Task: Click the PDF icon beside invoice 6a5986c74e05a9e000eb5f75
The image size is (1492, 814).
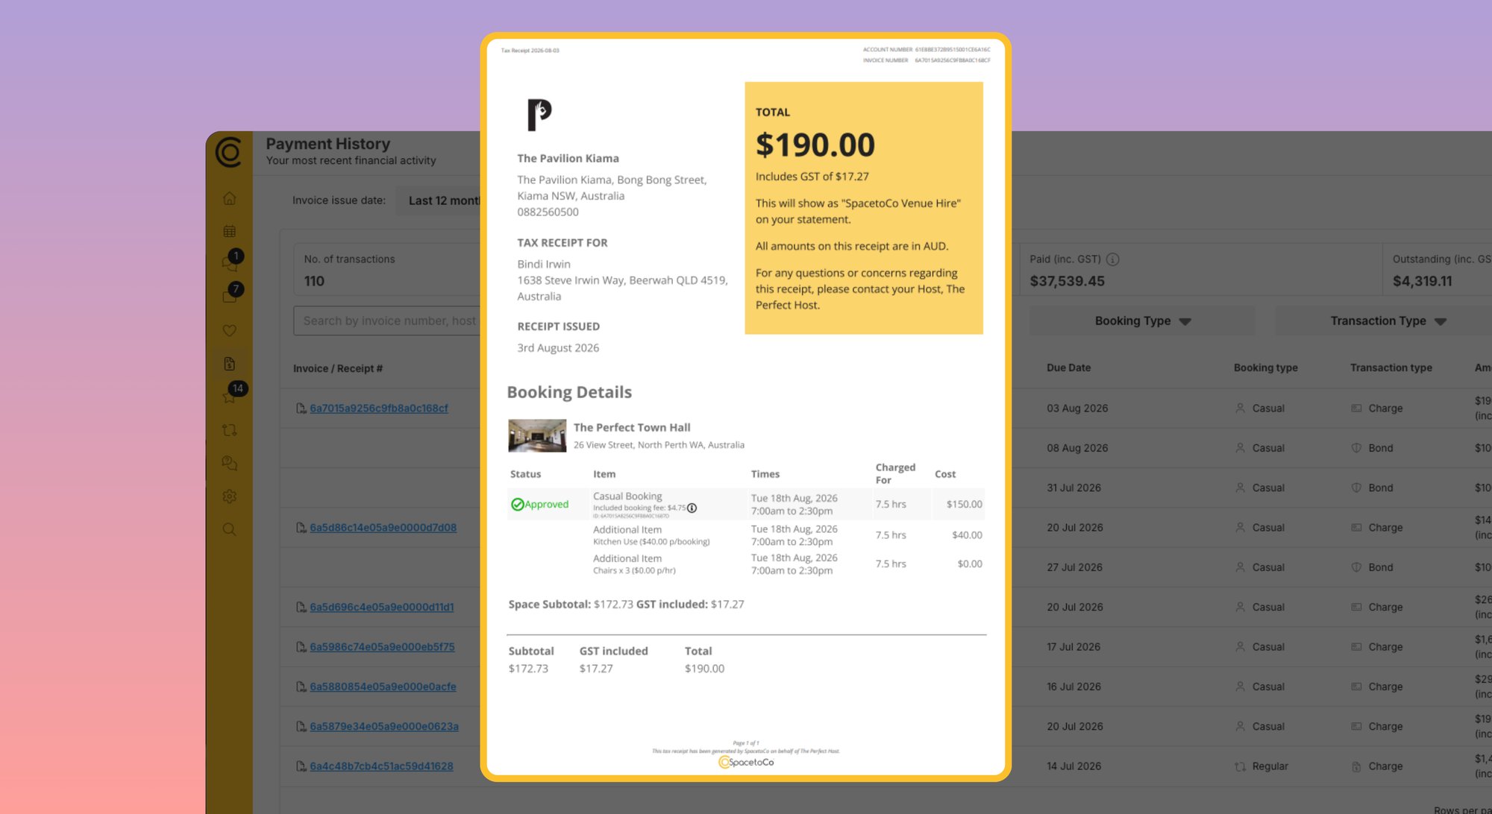Action: [x=301, y=647]
